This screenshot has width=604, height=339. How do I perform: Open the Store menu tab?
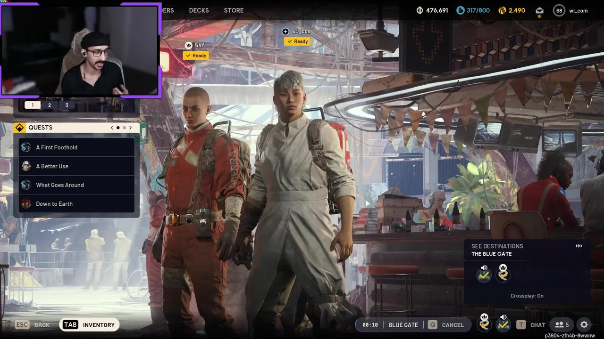(x=234, y=10)
